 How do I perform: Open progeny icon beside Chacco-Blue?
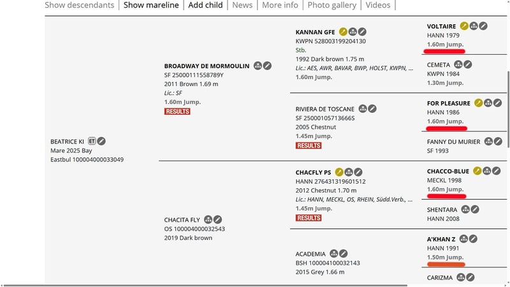click(x=486, y=171)
